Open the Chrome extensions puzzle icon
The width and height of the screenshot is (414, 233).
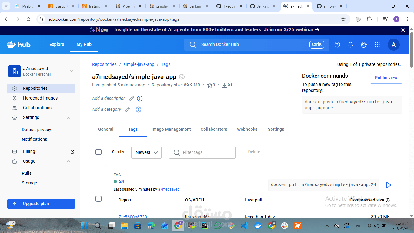pyautogui.click(x=369, y=19)
